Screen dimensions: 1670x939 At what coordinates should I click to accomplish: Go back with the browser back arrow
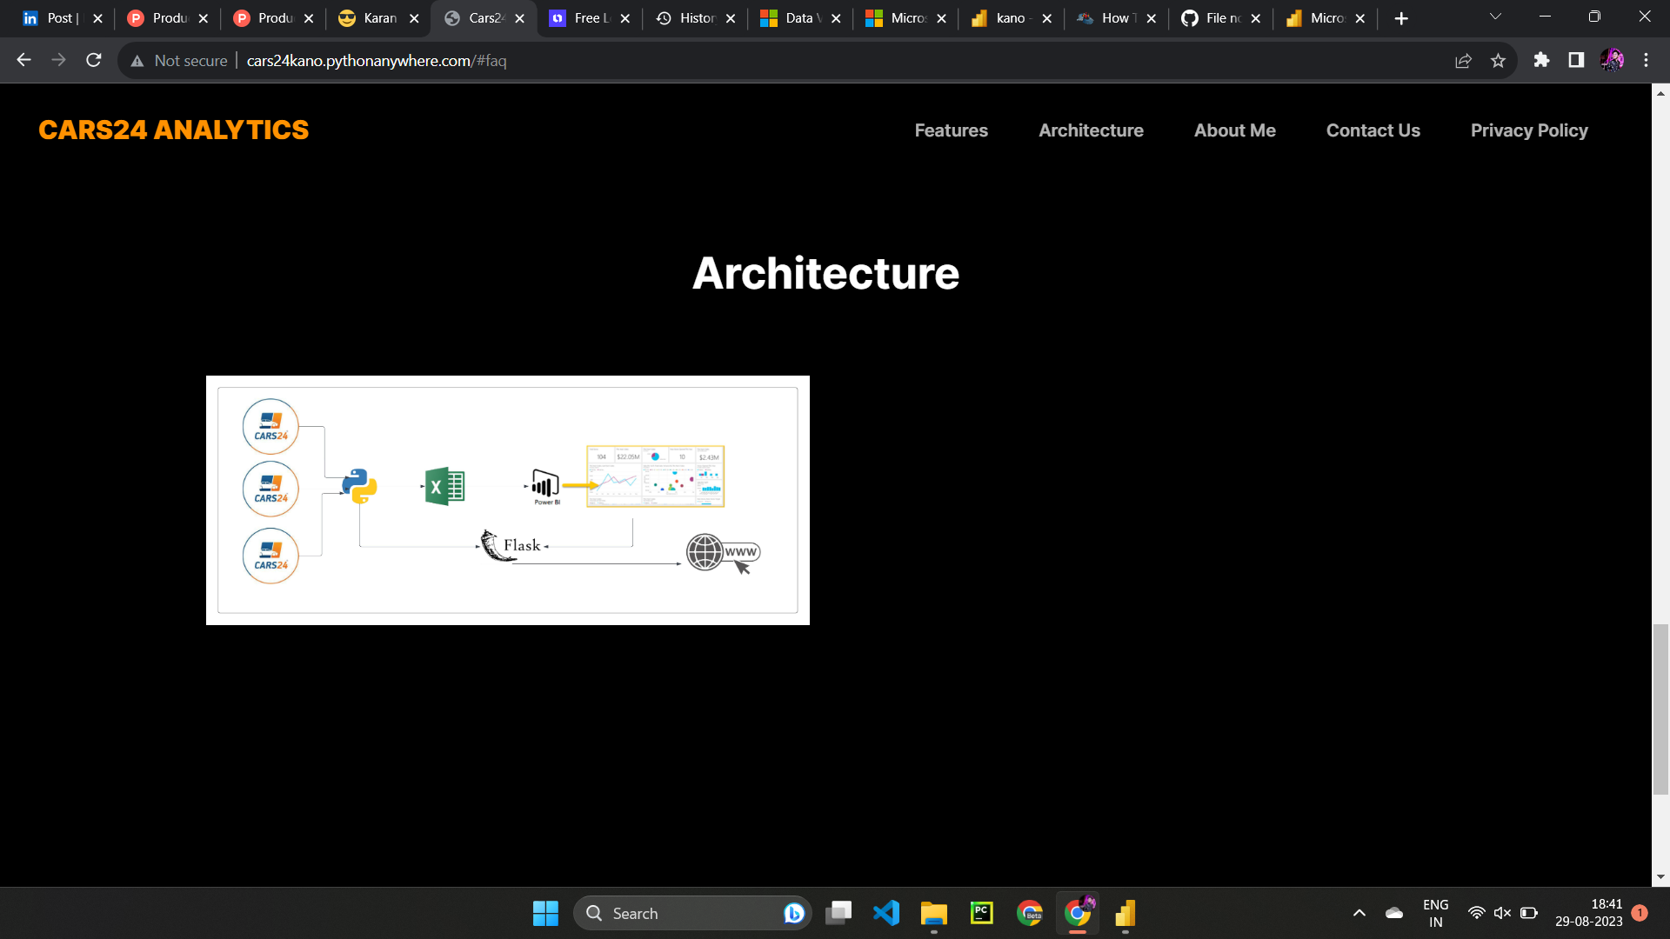[x=24, y=60]
